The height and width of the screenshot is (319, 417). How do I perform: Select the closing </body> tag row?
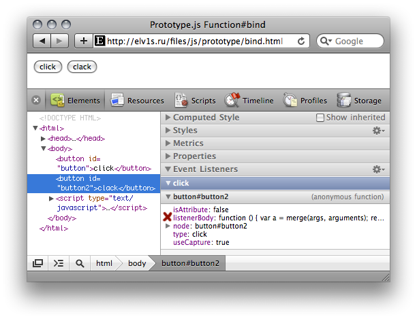(62, 218)
